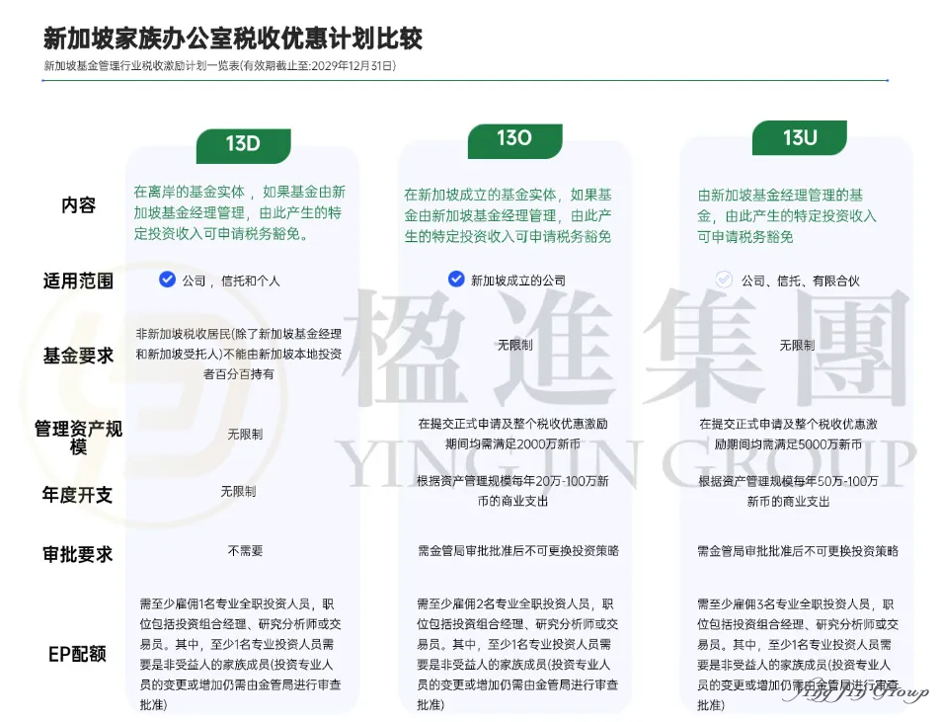Click the 适用范围 row label

coord(76,281)
